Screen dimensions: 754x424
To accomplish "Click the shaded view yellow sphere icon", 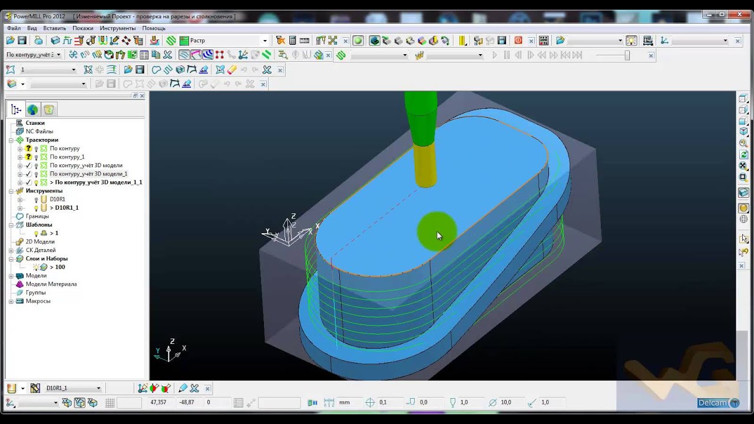I will point(743,208).
